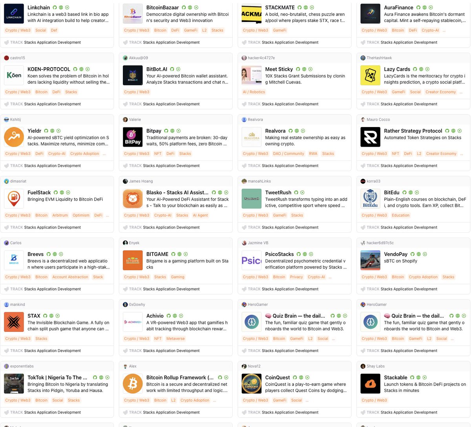
Task: Select Creator Economy tag on Lazy Cards
Action: pyautogui.click(x=441, y=92)
